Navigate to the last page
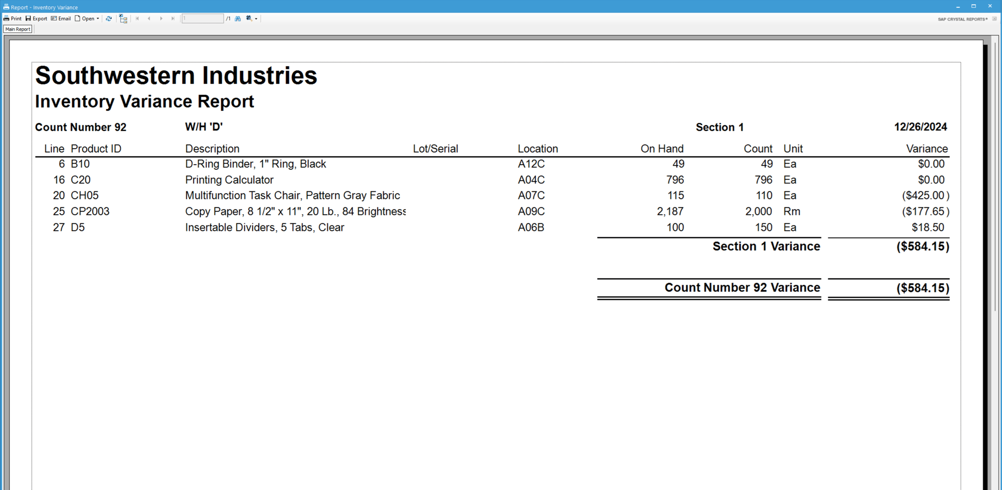 [173, 18]
